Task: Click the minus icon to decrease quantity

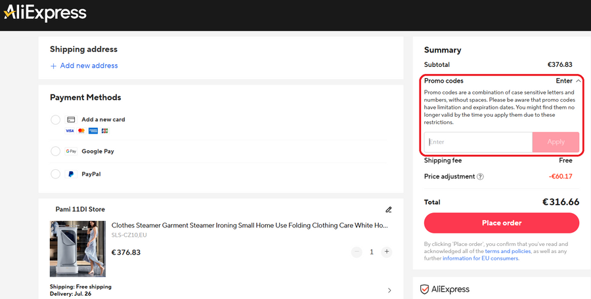Action: coord(357,252)
